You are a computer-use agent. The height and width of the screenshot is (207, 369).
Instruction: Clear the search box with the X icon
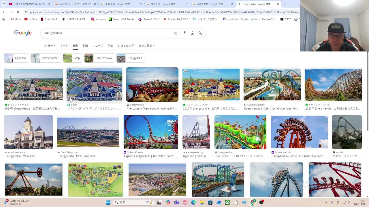175,33
